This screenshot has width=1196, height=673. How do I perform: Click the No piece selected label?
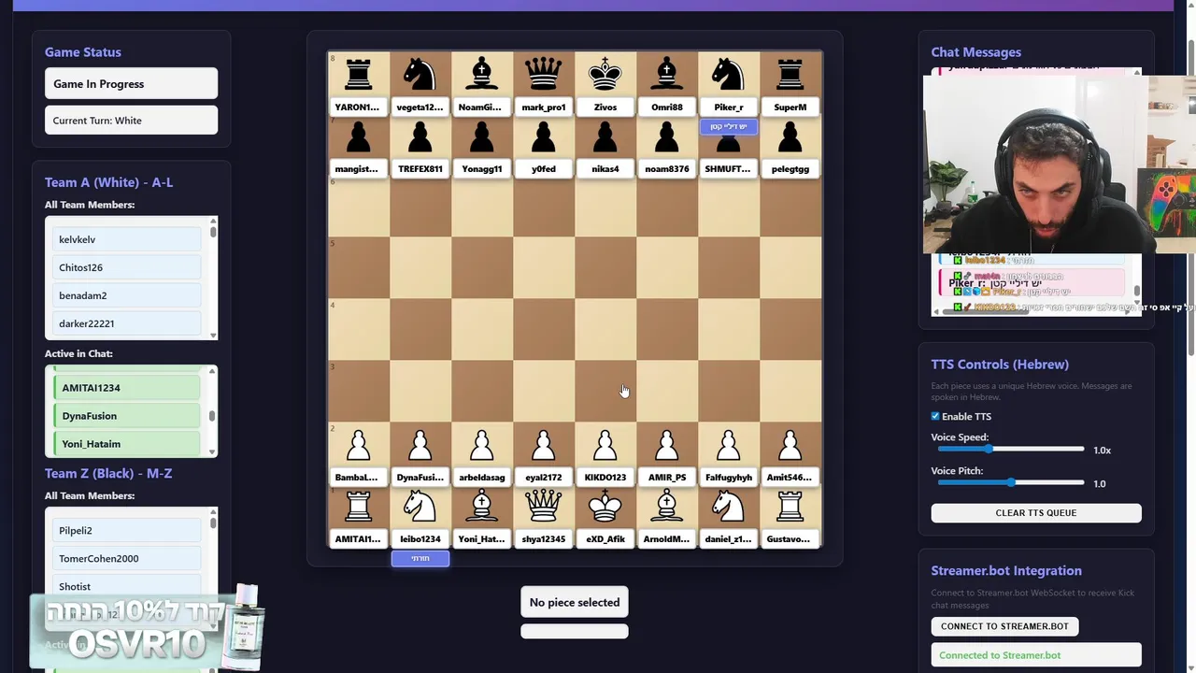coord(575,603)
